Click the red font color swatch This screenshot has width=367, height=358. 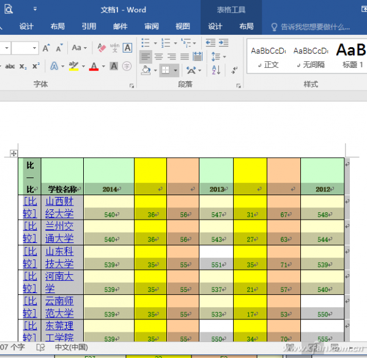[94, 67]
